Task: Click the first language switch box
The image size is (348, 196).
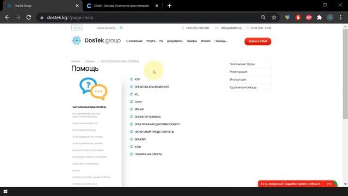Action: pyautogui.click(x=74, y=28)
